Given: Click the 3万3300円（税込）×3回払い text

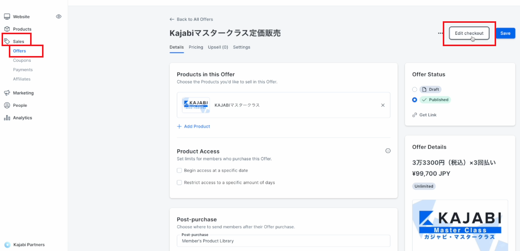Looking at the screenshot, I should coord(454,163).
